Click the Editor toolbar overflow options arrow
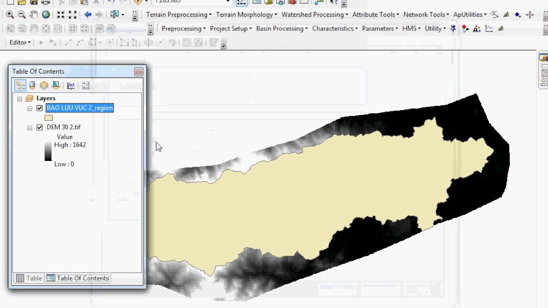Screen dimensions: 548x308 tap(223, 44)
